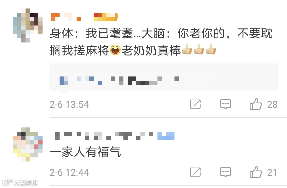Click the first thumbs-up emoji after 真棒
Screen dimensions: 287x188
click(187, 49)
